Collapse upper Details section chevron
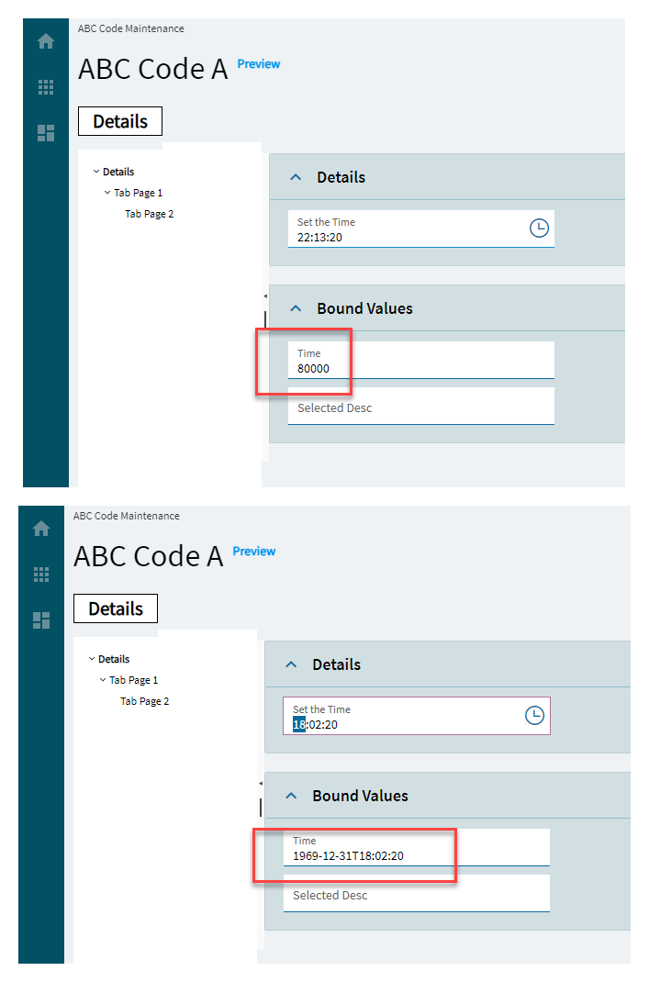649x982 pixels. [296, 177]
